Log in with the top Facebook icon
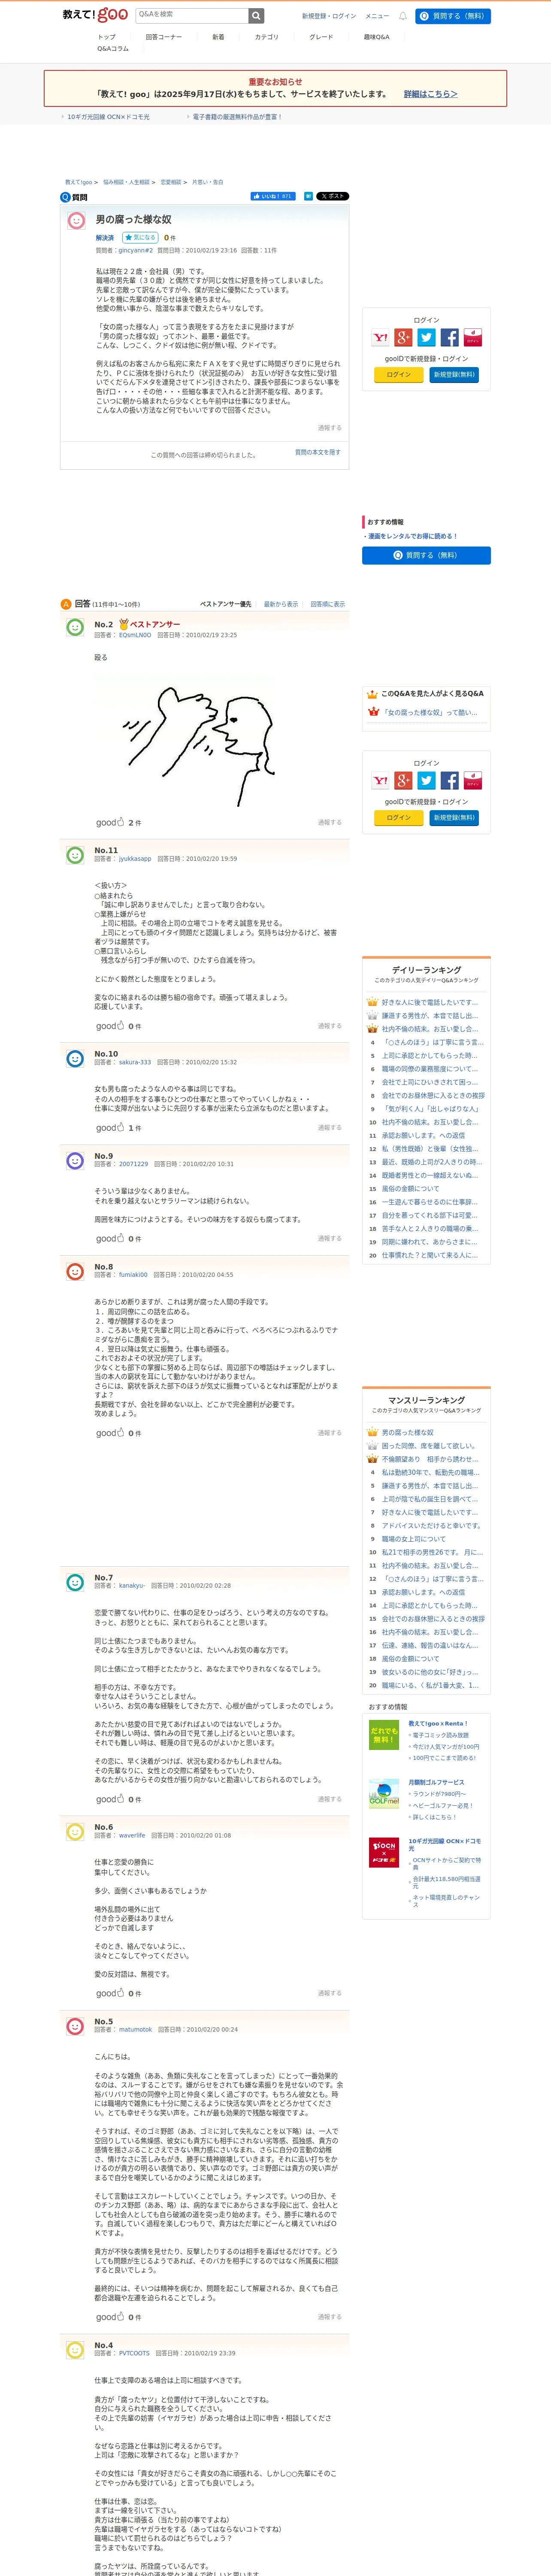Viewport: 551px width, 2576px height. [x=450, y=338]
